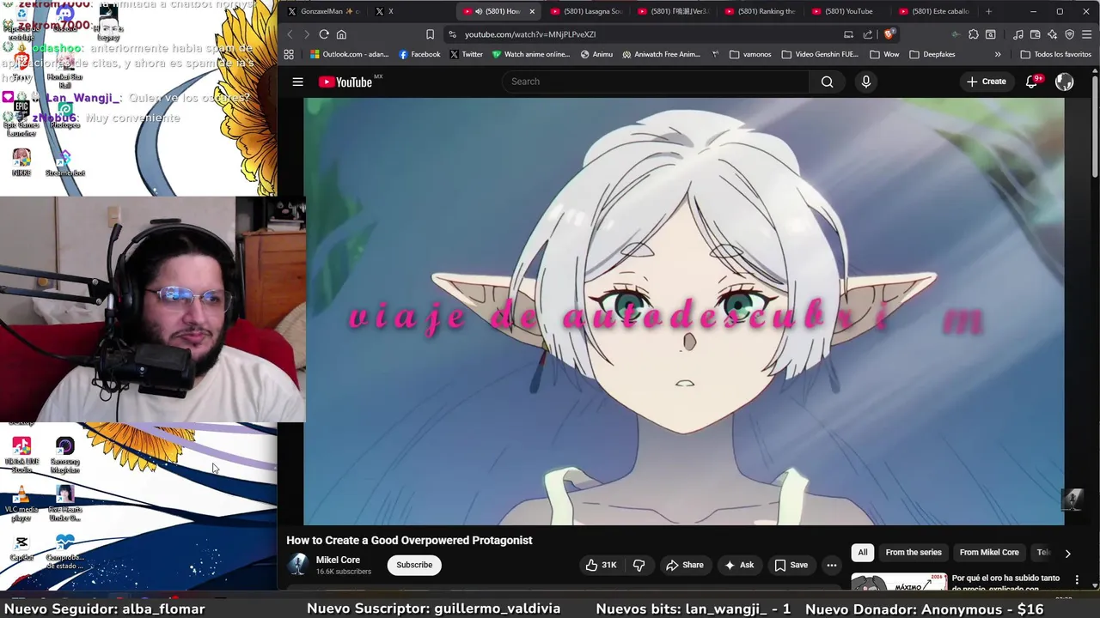This screenshot has height=618, width=1100.
Task: Open the Twitter bookmark
Action: pos(466,54)
